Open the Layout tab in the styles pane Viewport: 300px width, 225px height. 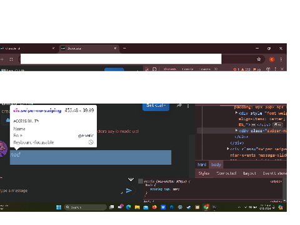click(249, 173)
